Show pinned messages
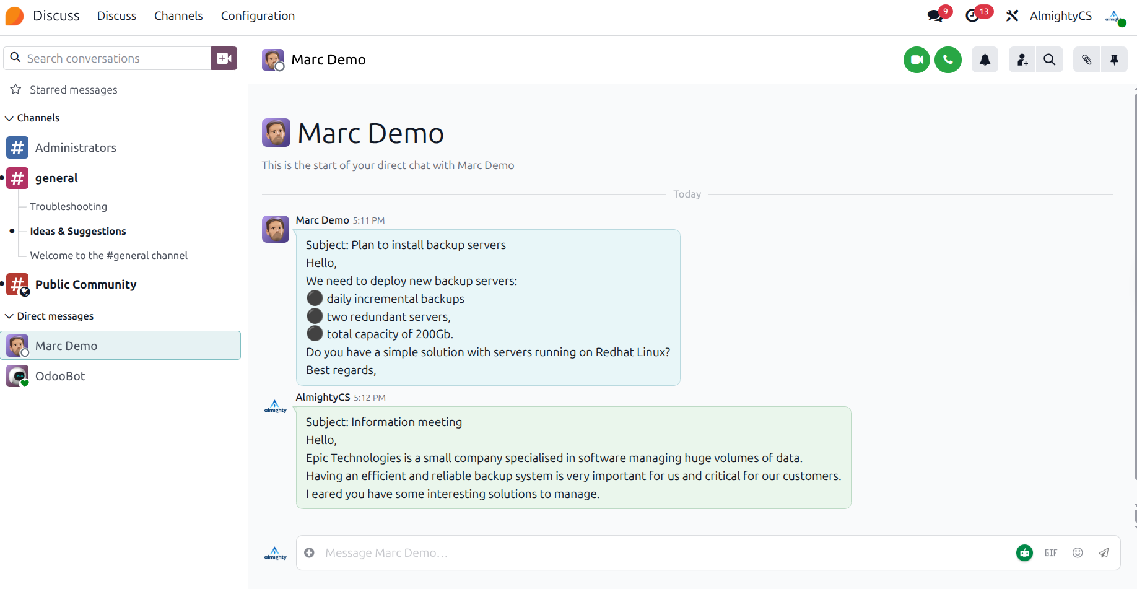This screenshot has width=1137, height=589. point(1114,60)
